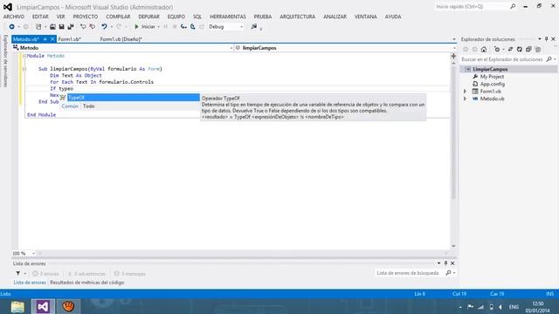Toggle the 0 errores filter
Screen dimensions: 559x314
(45, 274)
